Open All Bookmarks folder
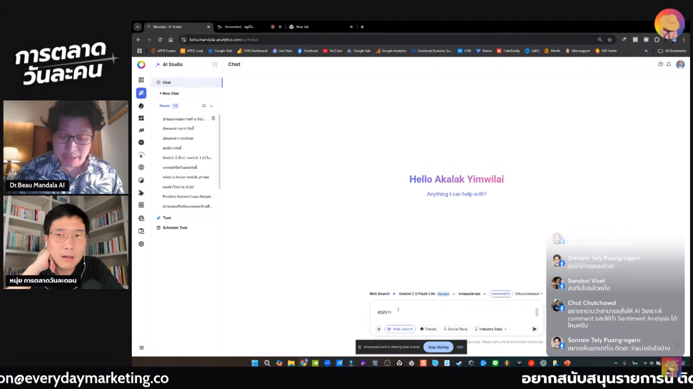This screenshot has width=693, height=389. click(x=672, y=51)
